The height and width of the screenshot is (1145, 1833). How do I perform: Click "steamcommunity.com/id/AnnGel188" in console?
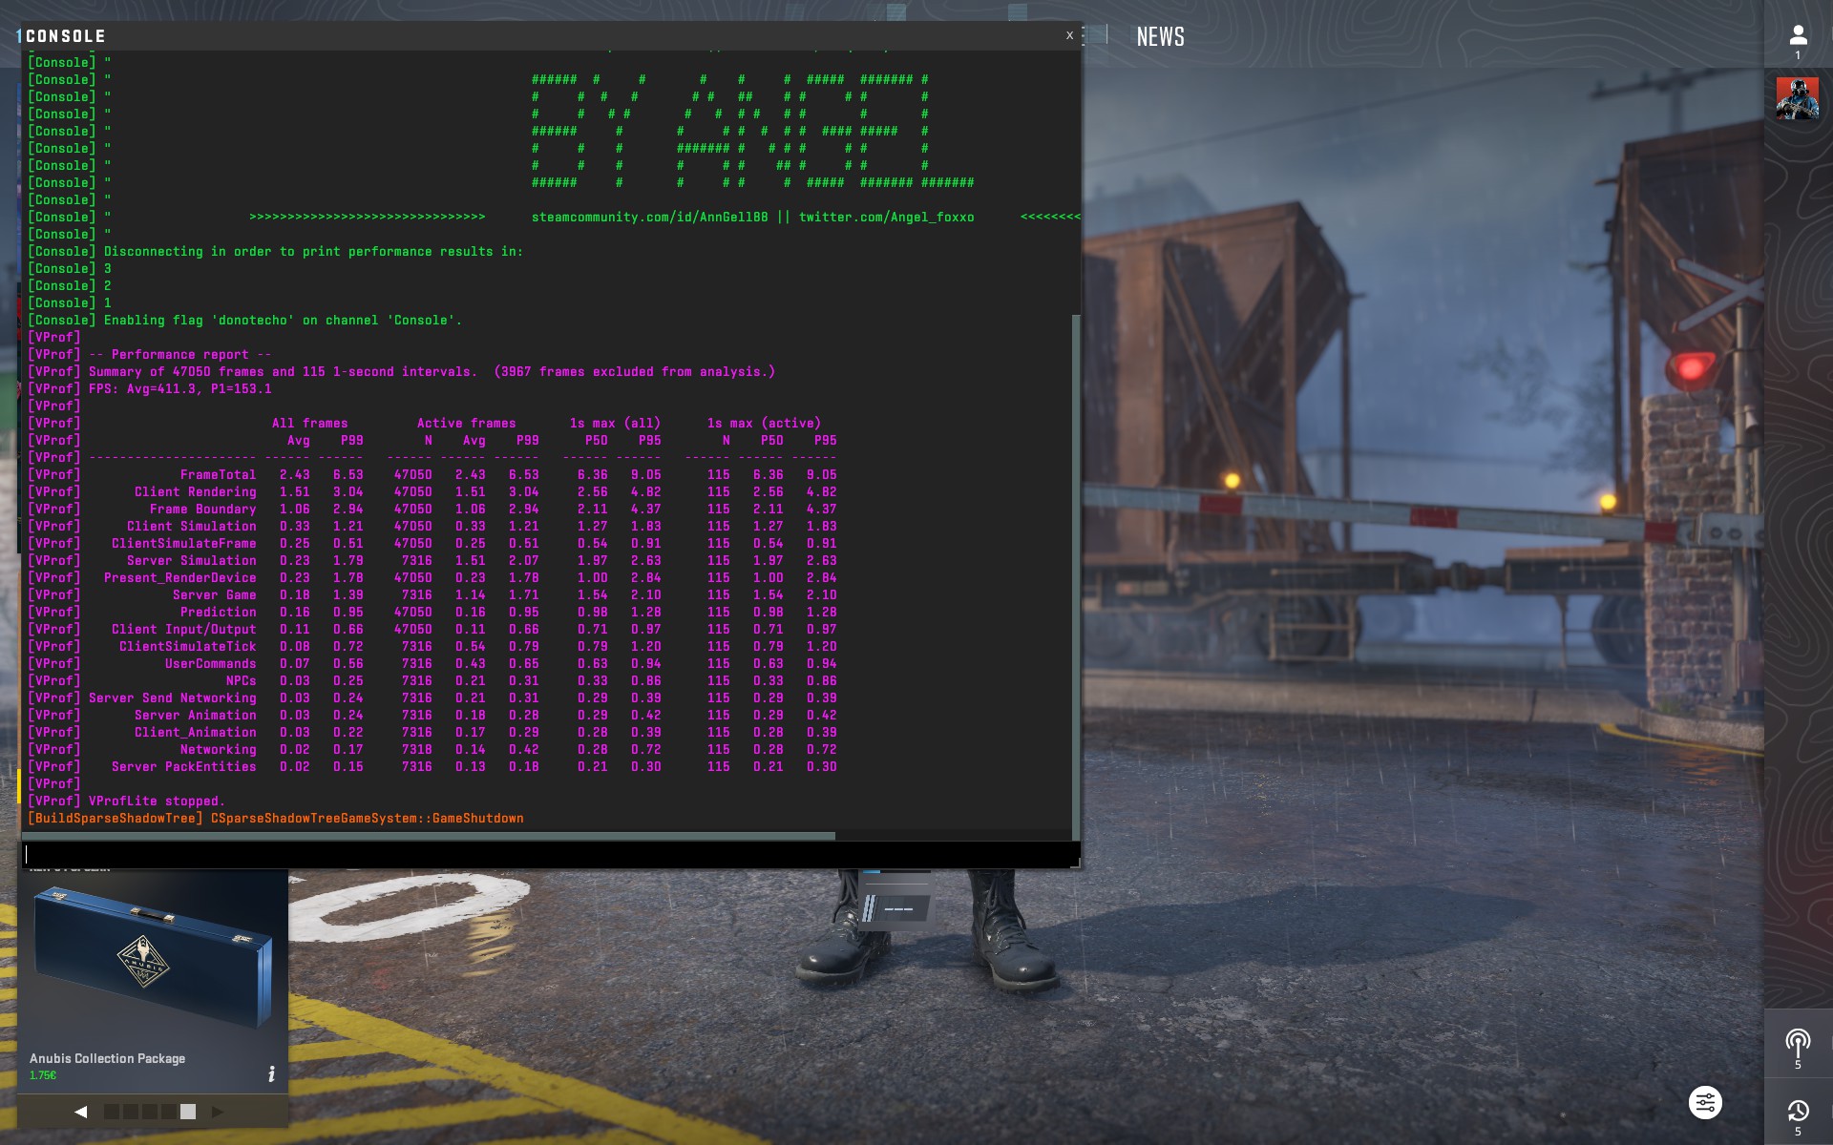(650, 218)
